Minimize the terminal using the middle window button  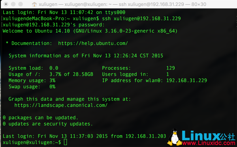pos(13,4)
